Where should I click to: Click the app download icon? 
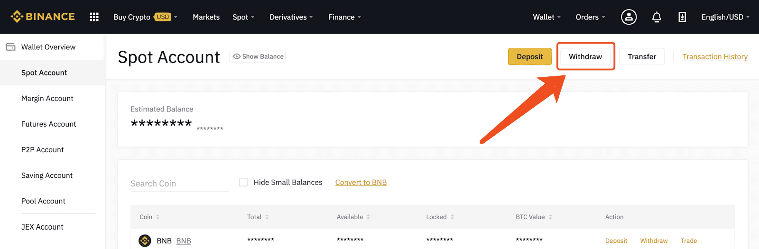point(682,17)
